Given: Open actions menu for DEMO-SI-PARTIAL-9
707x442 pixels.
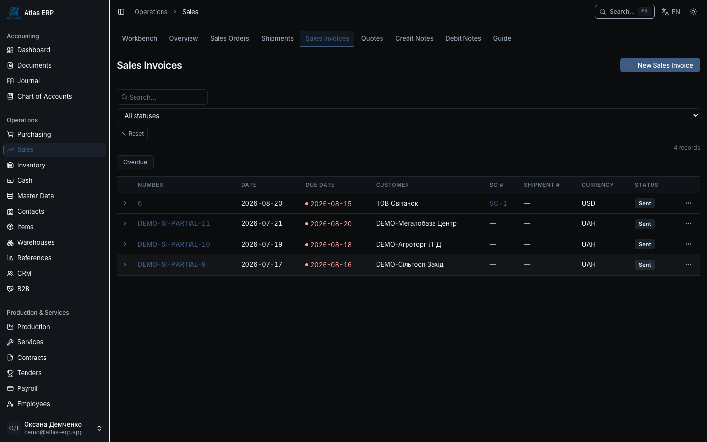Looking at the screenshot, I should (x=688, y=265).
